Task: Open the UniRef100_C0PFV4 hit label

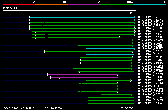Action: click(x=151, y=74)
